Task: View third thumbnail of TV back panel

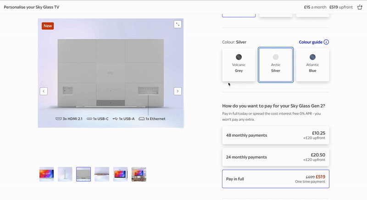Action: (83, 174)
